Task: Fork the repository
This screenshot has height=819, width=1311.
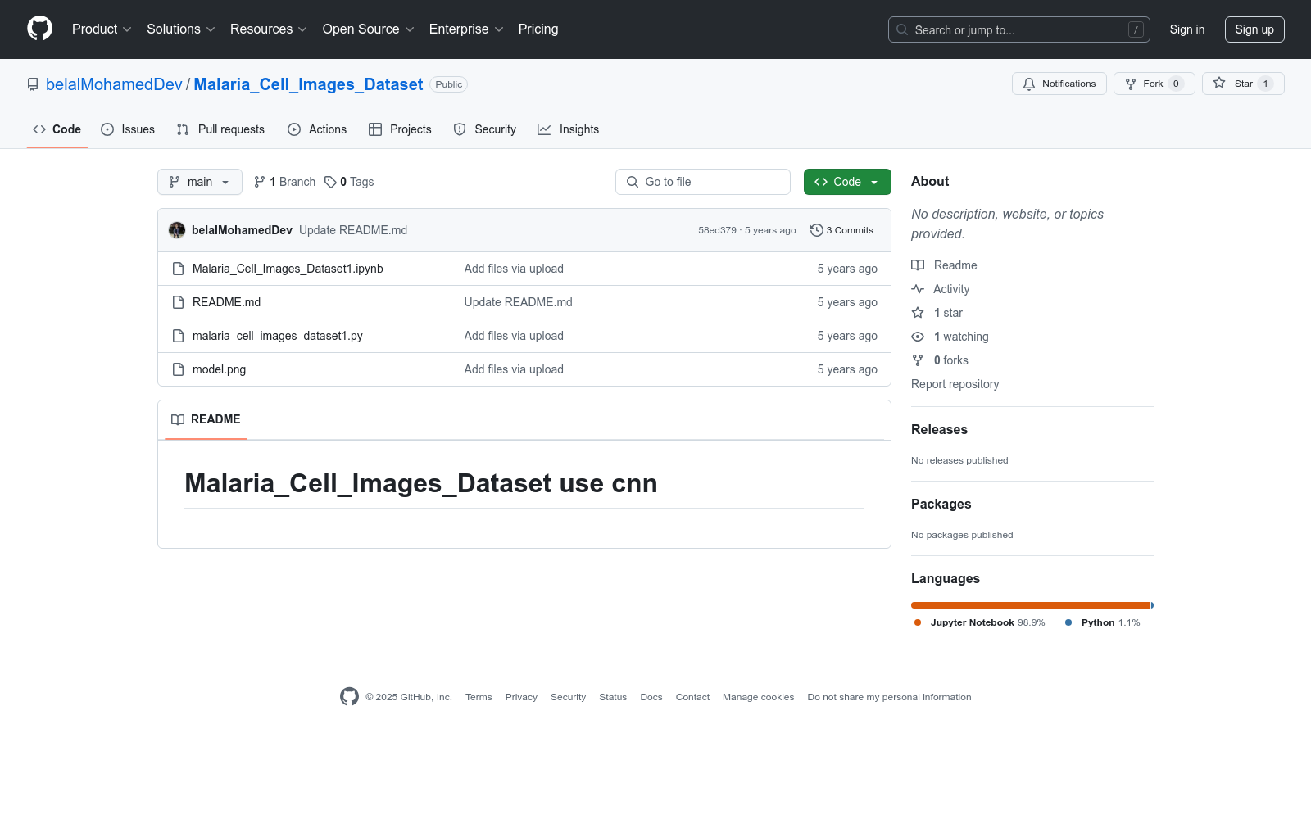Action: [x=1154, y=84]
